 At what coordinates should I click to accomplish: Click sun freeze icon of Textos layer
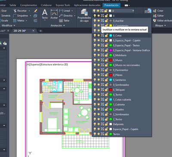coord(98,134)
